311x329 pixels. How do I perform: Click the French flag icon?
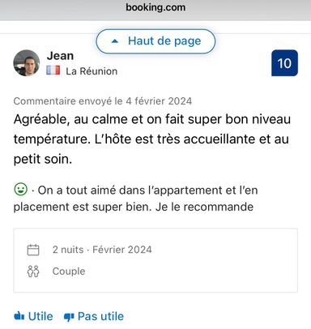point(53,70)
